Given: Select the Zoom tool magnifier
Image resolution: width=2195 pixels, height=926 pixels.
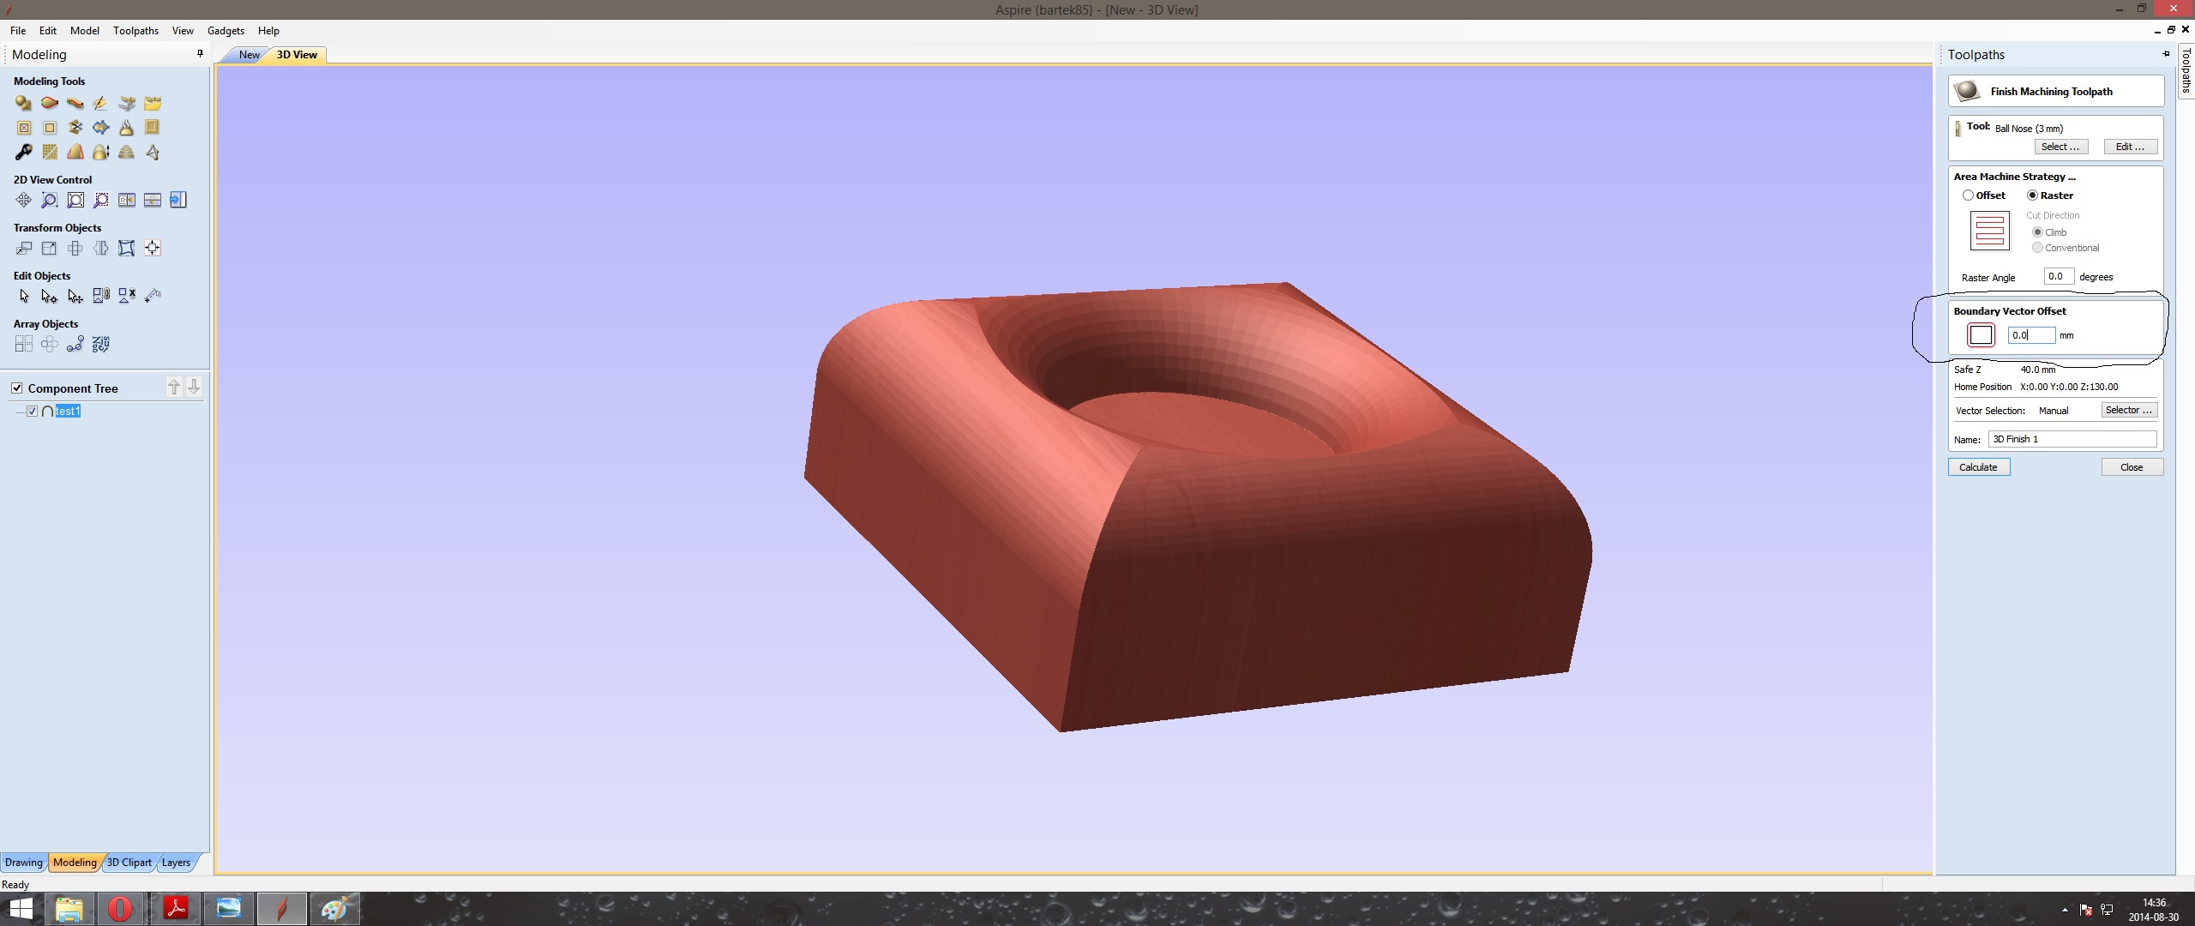Looking at the screenshot, I should pyautogui.click(x=49, y=200).
